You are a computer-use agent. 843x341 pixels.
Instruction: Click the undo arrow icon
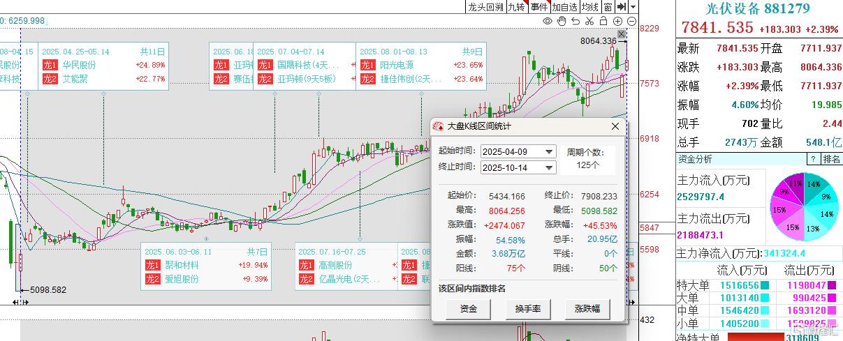(576, 22)
